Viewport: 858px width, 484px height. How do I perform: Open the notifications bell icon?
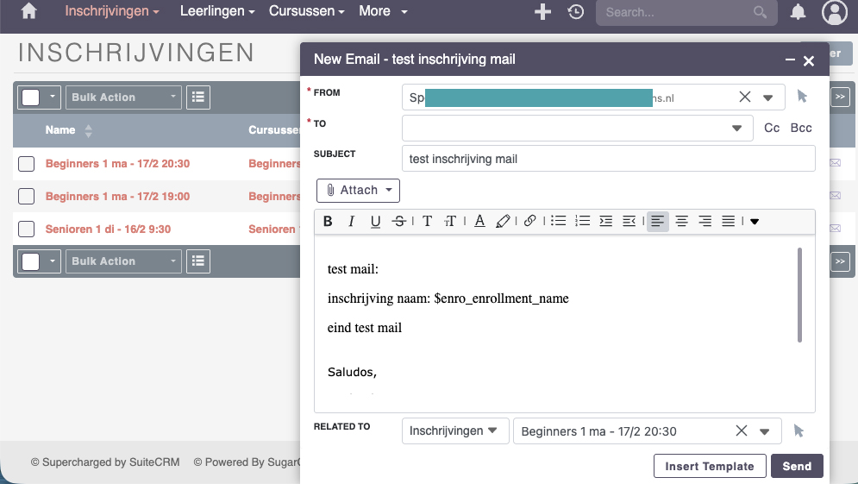coord(799,12)
